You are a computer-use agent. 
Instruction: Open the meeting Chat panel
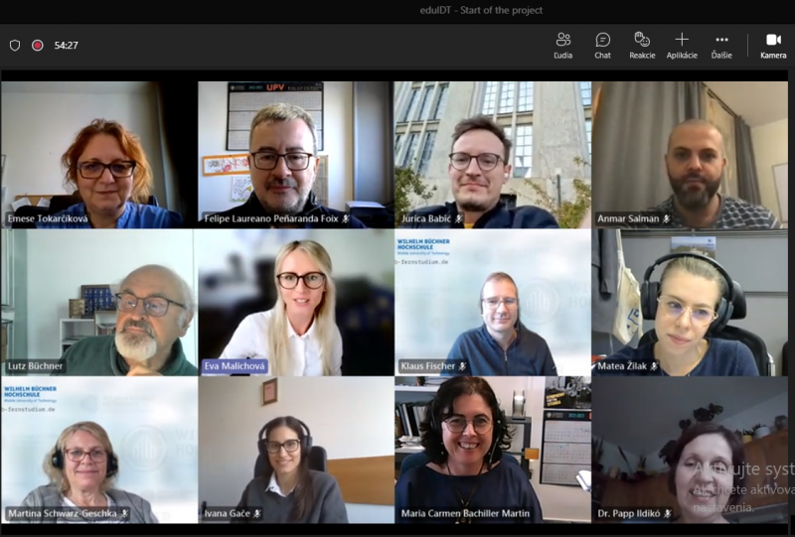tap(602, 45)
